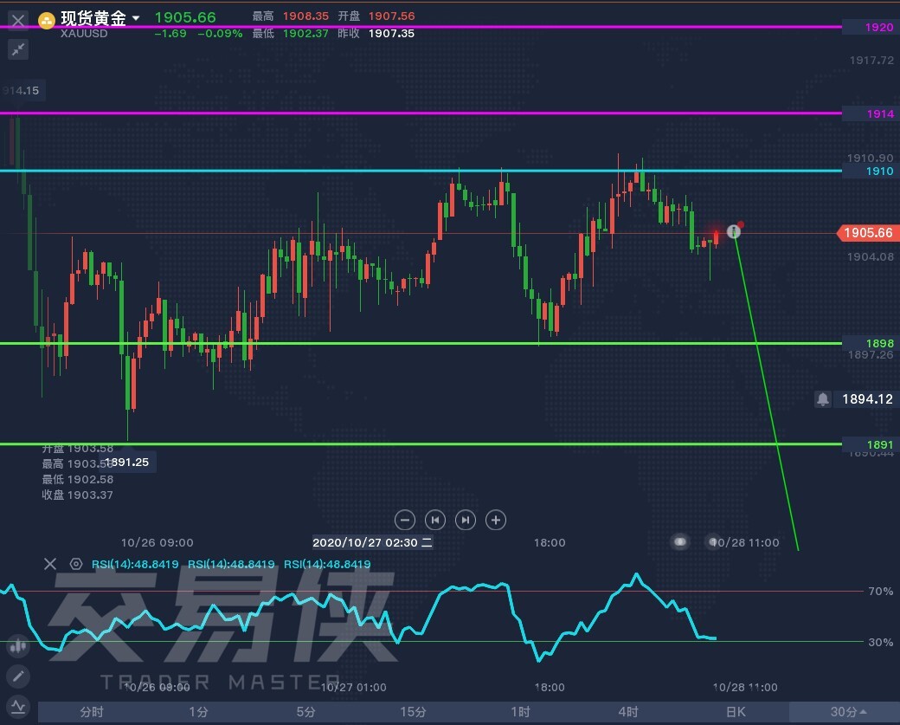Choose the 15分 timeframe tab
The width and height of the screenshot is (900, 725).
[414, 712]
